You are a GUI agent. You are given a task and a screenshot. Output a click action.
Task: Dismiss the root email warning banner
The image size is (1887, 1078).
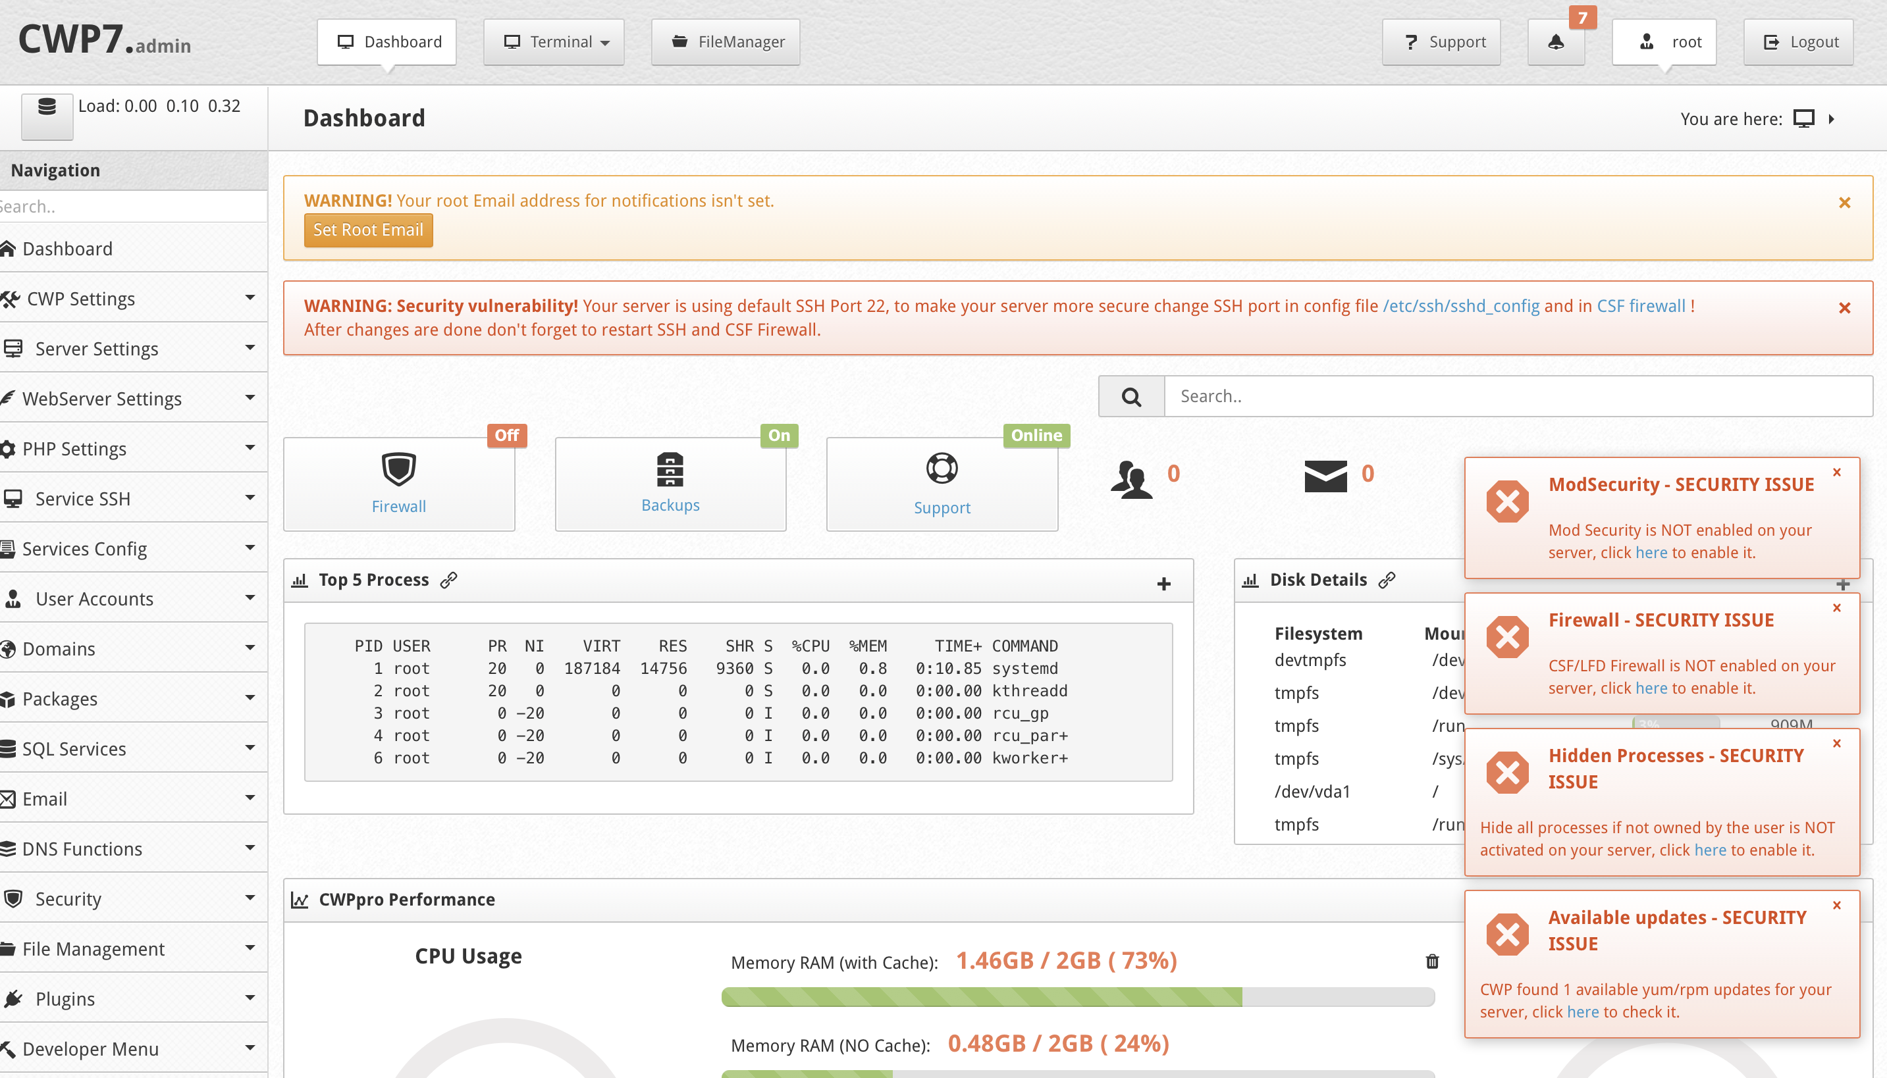pyautogui.click(x=1845, y=203)
